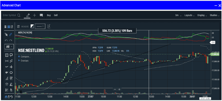Choose the selection pointer tool
The width and height of the screenshot is (222, 101).
[x=6, y=34]
